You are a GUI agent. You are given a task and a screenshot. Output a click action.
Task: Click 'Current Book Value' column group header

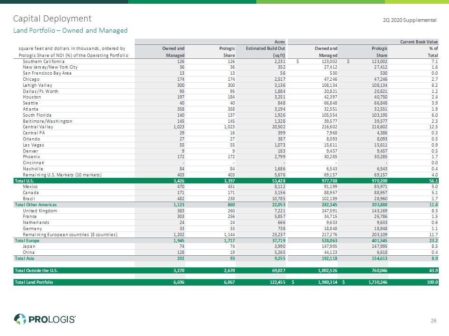[x=419, y=42]
